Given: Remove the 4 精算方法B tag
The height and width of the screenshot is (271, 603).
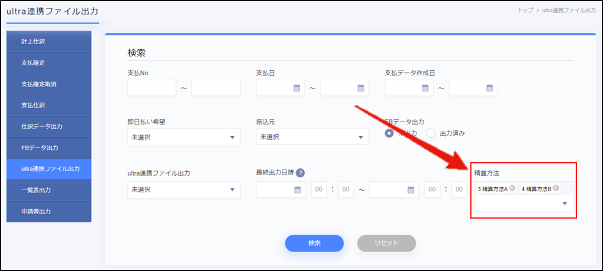Looking at the screenshot, I should click(x=556, y=188).
